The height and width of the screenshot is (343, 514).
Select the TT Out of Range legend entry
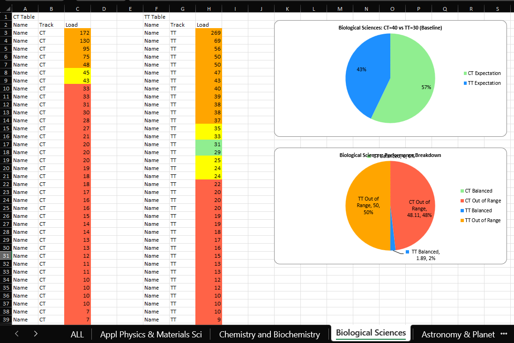(483, 220)
